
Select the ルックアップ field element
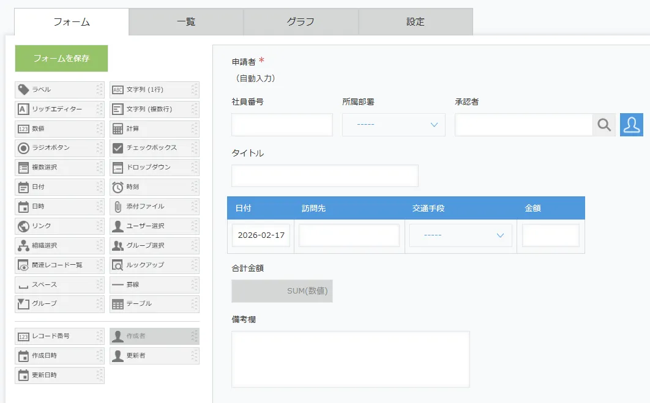tap(154, 265)
